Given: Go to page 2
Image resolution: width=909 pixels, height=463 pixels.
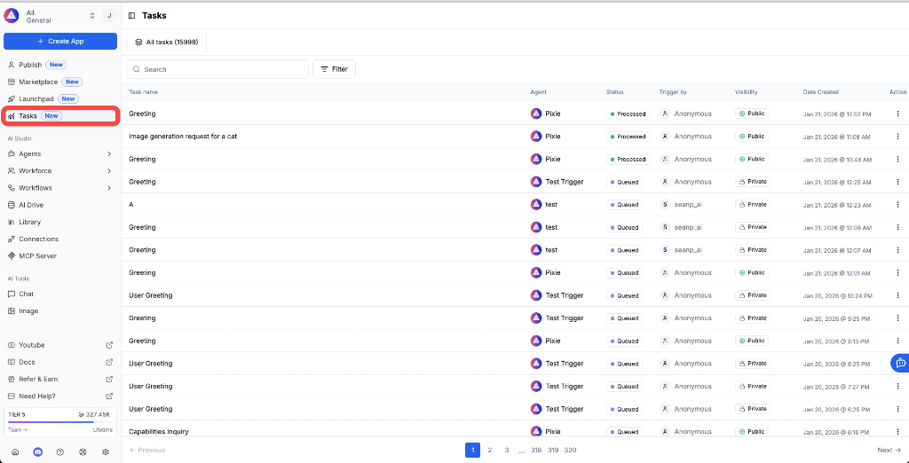Looking at the screenshot, I should (x=489, y=451).
